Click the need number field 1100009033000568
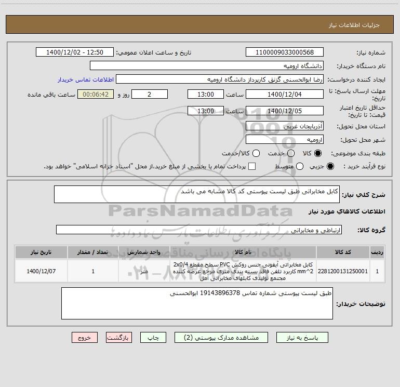Viewport: 400px width, 387px height. coord(285,52)
